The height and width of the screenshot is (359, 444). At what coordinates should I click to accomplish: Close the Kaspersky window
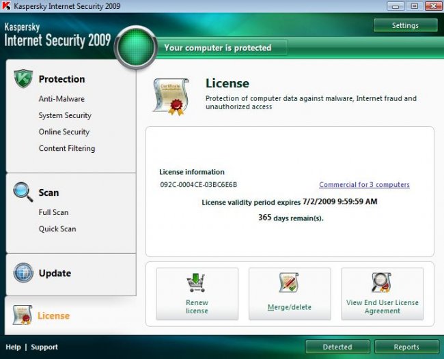click(433, 6)
